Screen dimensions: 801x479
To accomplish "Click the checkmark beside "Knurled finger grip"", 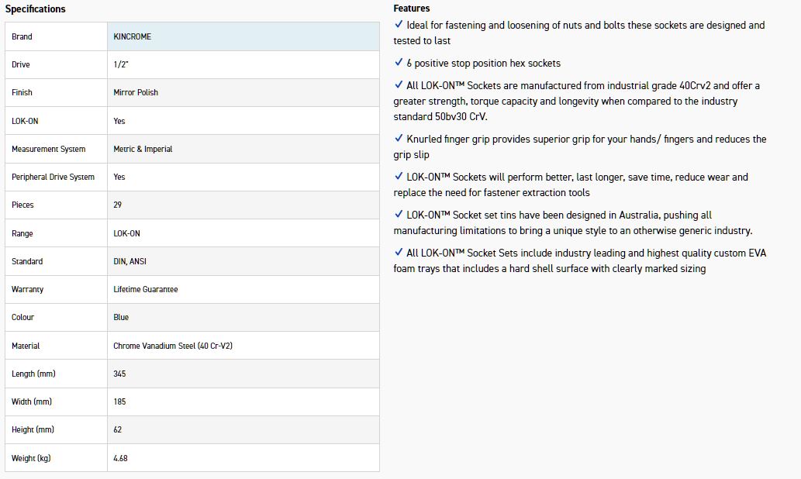I will coord(399,139).
